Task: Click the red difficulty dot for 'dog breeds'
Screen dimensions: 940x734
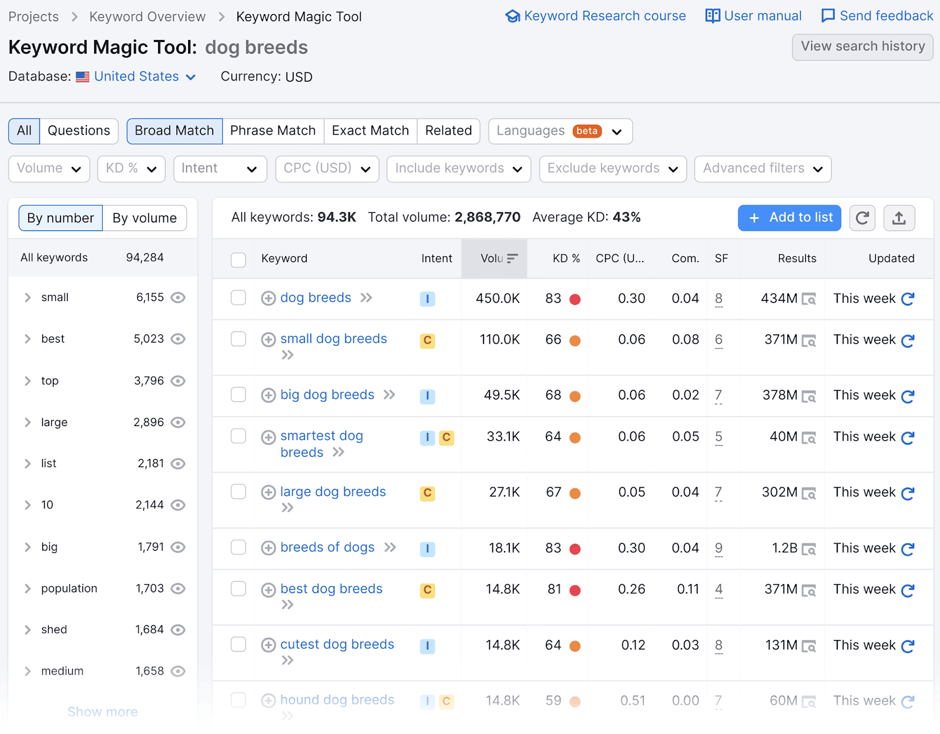Action: [575, 299]
